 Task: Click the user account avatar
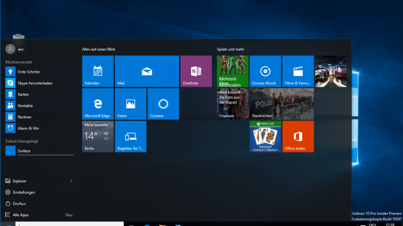10,49
